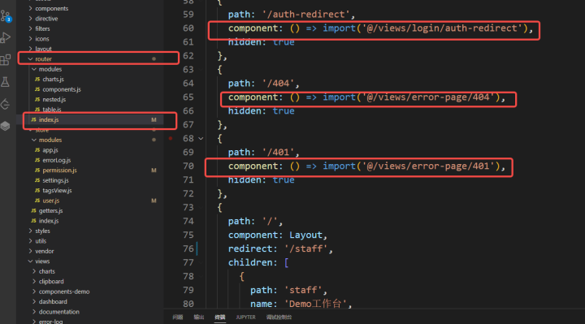The width and height of the screenshot is (585, 324).
Task: Open the Run and Debug view
Action: click(x=5, y=37)
